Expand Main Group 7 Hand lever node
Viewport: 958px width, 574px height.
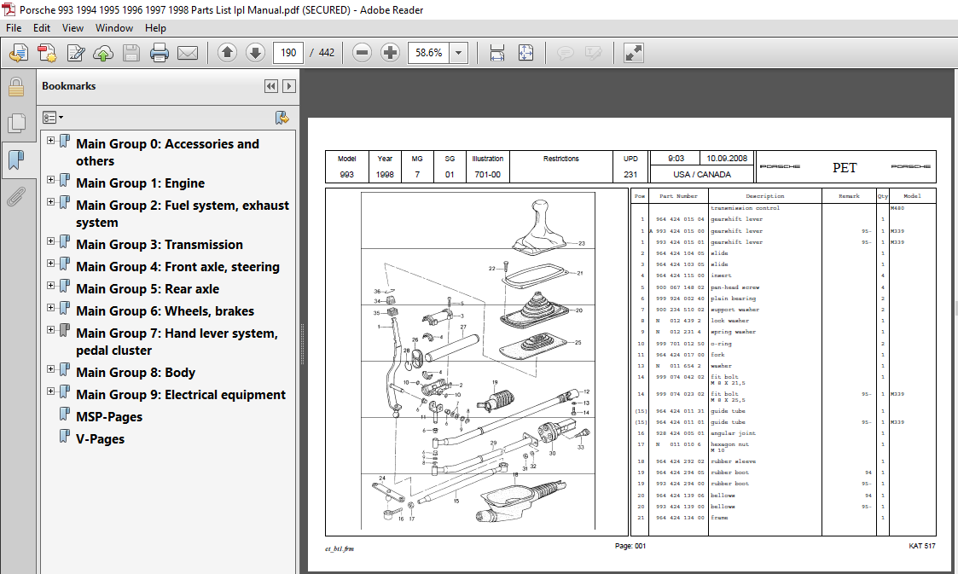coord(50,329)
